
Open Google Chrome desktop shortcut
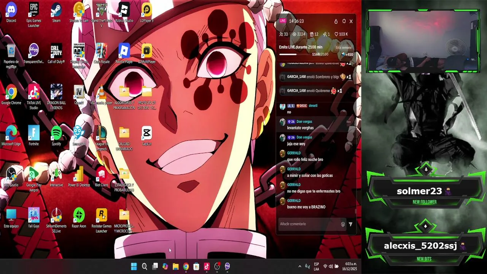click(11, 94)
